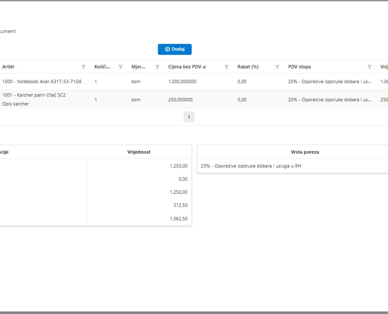Image resolution: width=388 pixels, height=314 pixels.
Task: Click the Vrsta poreza table header
Action: (305, 152)
